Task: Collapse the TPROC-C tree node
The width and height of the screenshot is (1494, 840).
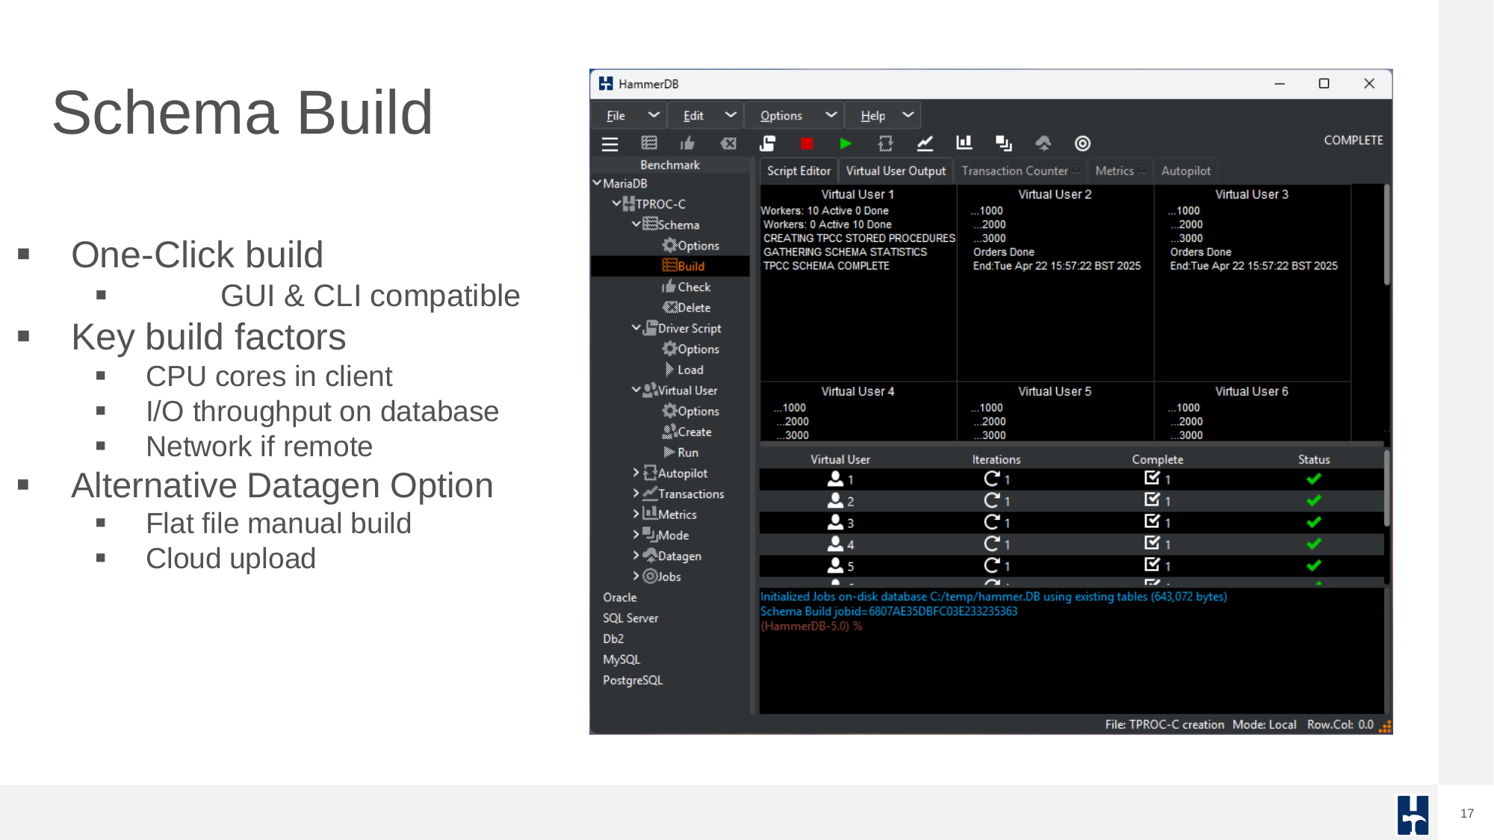Action: (x=616, y=203)
